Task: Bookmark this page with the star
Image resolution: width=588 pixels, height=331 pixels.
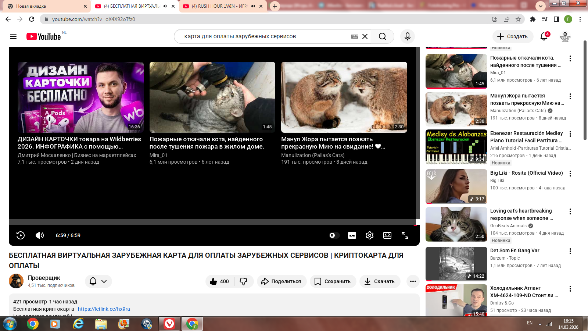Action: pos(518,19)
